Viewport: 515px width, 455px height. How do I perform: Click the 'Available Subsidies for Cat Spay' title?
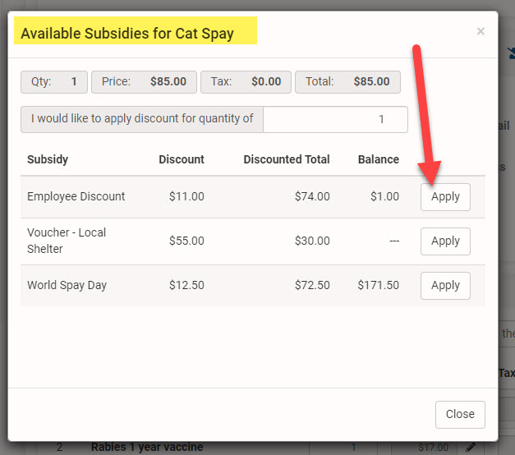click(x=127, y=34)
